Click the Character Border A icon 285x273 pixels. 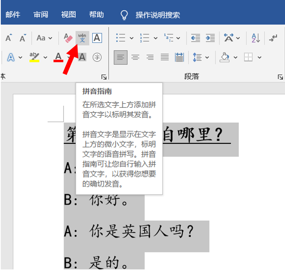pos(97,38)
